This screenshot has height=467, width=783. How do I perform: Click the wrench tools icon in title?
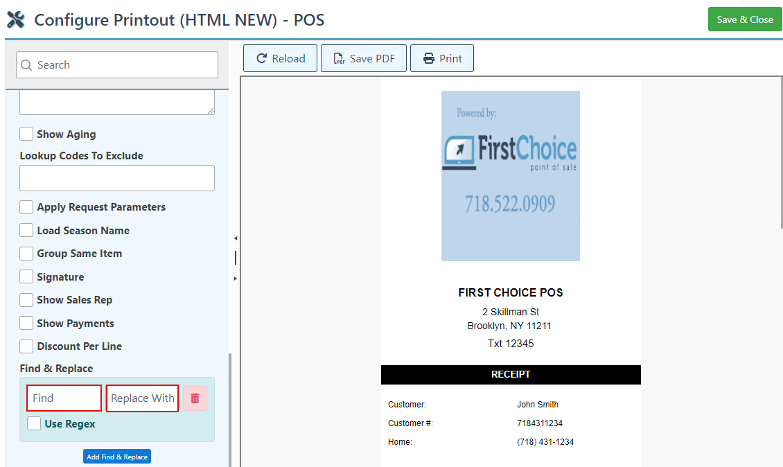point(16,19)
